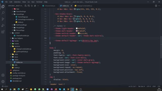This screenshot has height=91, width=162.
Task: Open HomePage.jsx file in Explorer
Action: (x=23, y=17)
